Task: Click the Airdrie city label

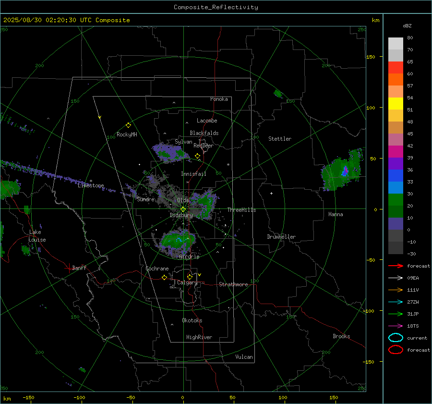Action: (x=189, y=257)
